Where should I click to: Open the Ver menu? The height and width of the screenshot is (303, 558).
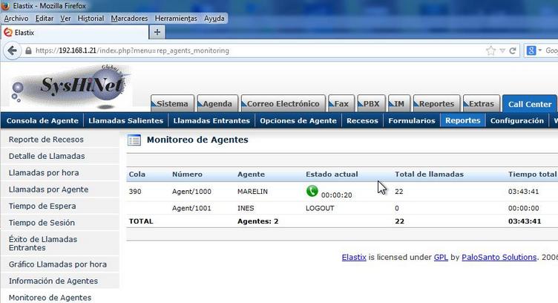point(65,18)
